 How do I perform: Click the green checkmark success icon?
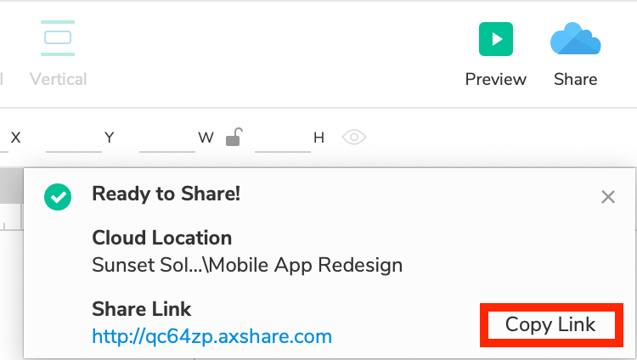(x=58, y=197)
